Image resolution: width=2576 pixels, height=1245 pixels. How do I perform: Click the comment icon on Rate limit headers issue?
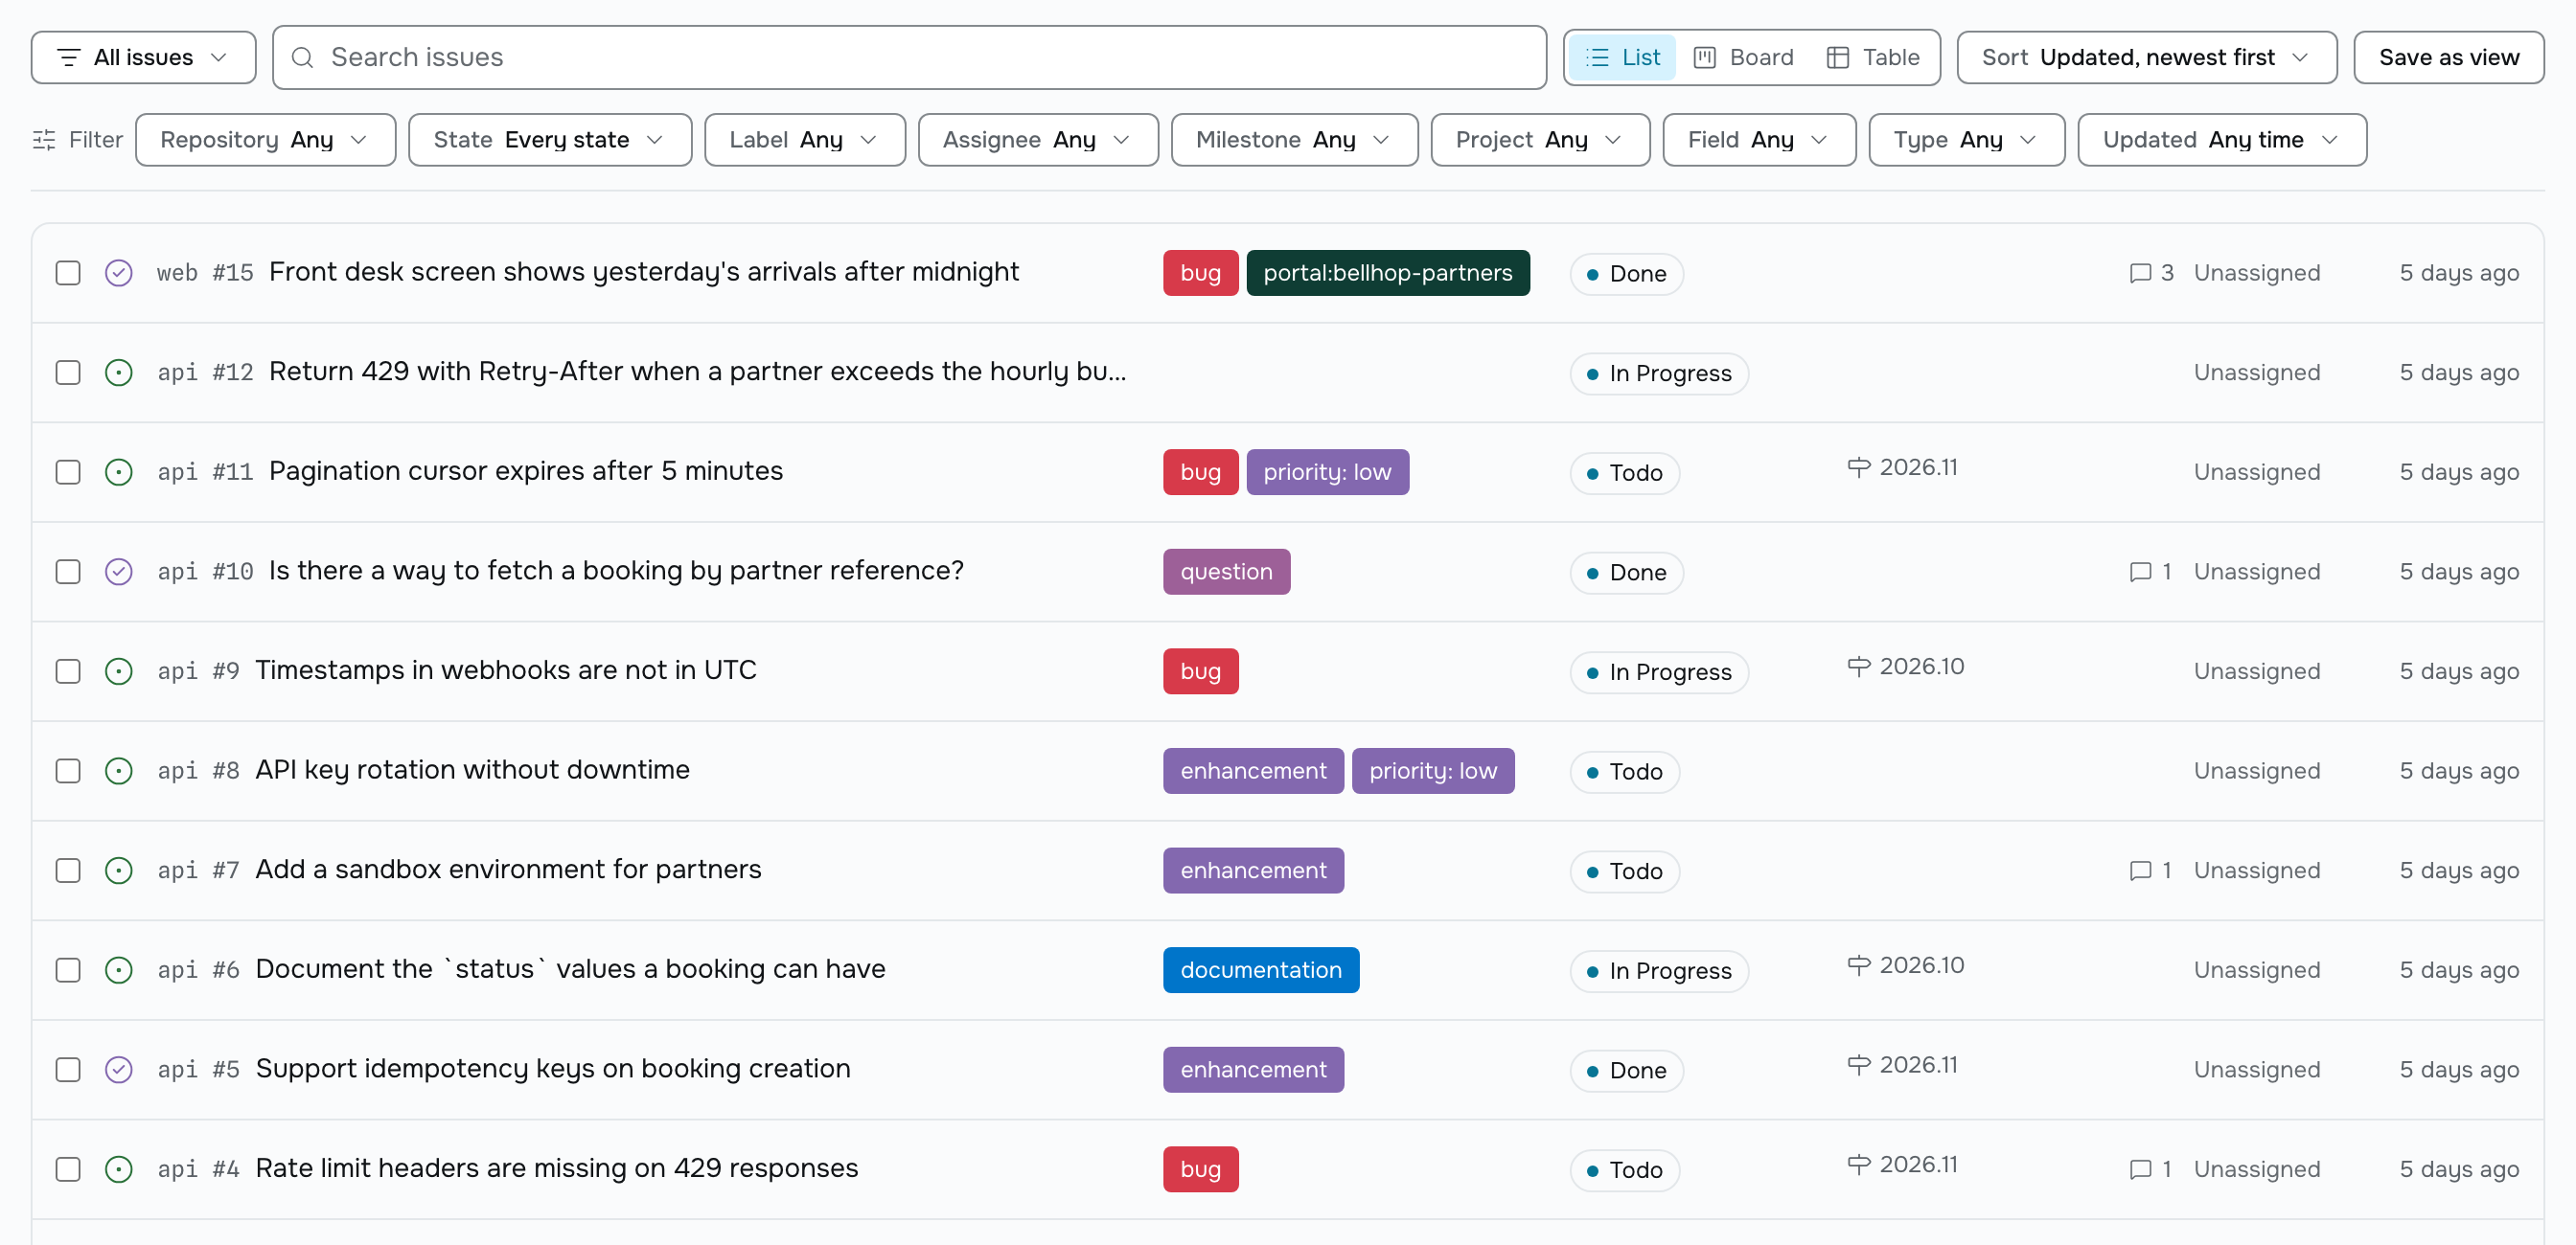tap(2140, 1169)
